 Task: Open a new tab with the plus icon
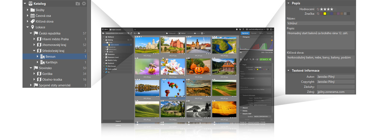(135, 29)
